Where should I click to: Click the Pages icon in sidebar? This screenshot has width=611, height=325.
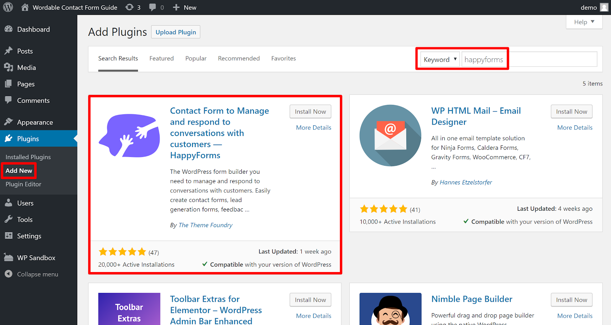click(x=8, y=84)
